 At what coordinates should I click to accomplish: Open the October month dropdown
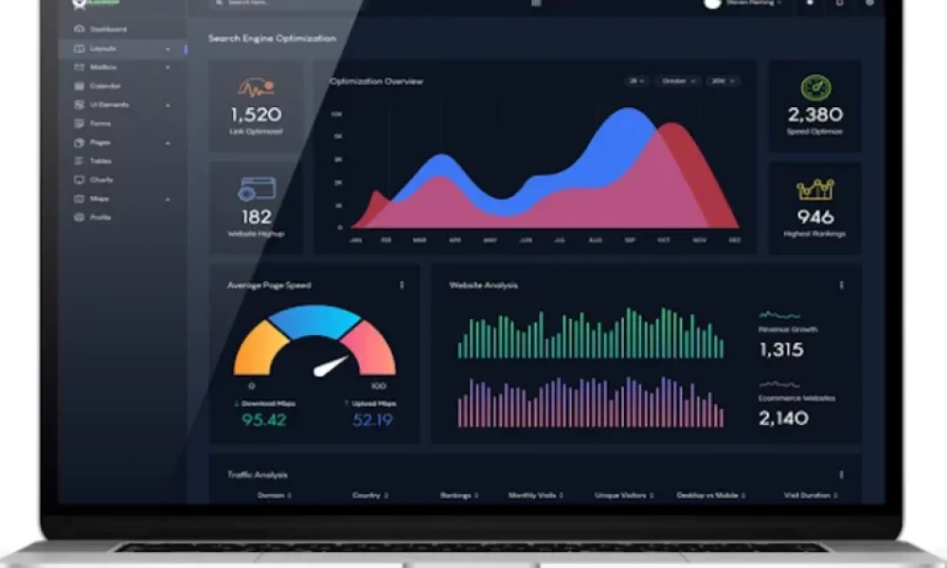pos(679,80)
